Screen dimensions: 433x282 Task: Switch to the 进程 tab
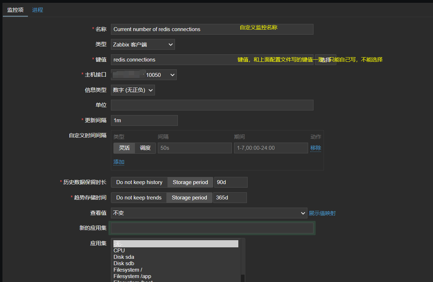pos(38,10)
